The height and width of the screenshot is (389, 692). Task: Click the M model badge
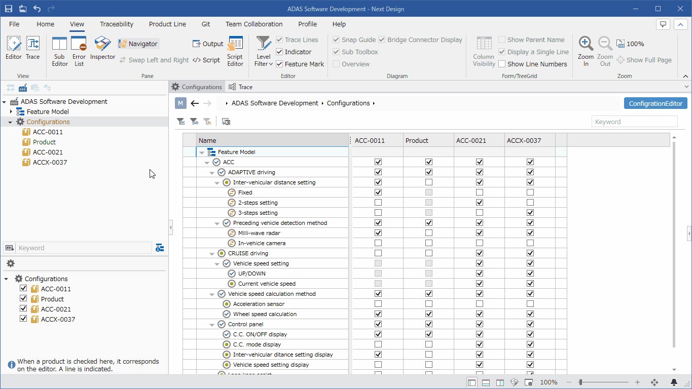tap(180, 103)
